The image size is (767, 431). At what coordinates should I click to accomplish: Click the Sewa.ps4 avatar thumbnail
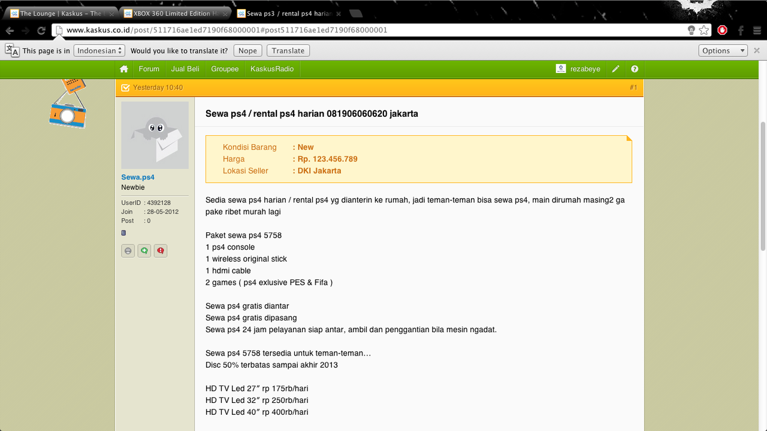pyautogui.click(x=155, y=135)
